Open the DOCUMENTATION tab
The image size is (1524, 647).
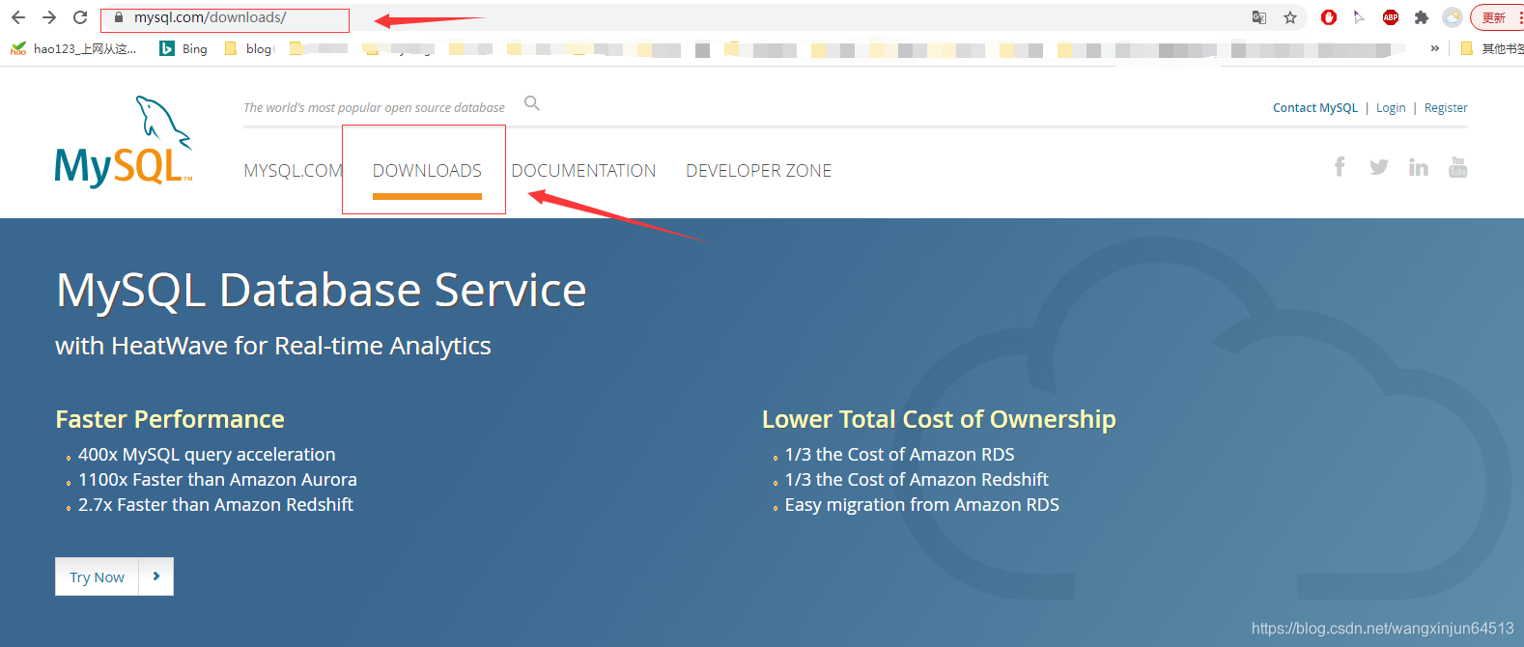coord(583,171)
